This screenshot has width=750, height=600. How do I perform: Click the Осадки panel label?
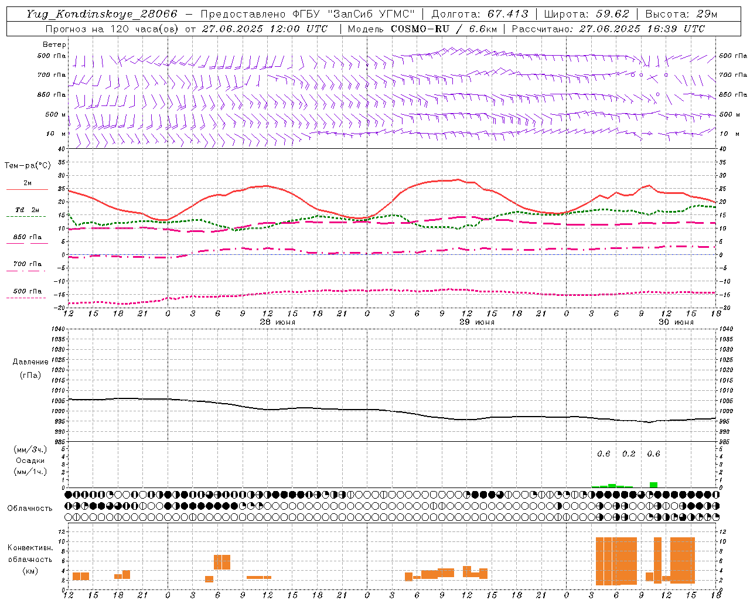(x=30, y=461)
